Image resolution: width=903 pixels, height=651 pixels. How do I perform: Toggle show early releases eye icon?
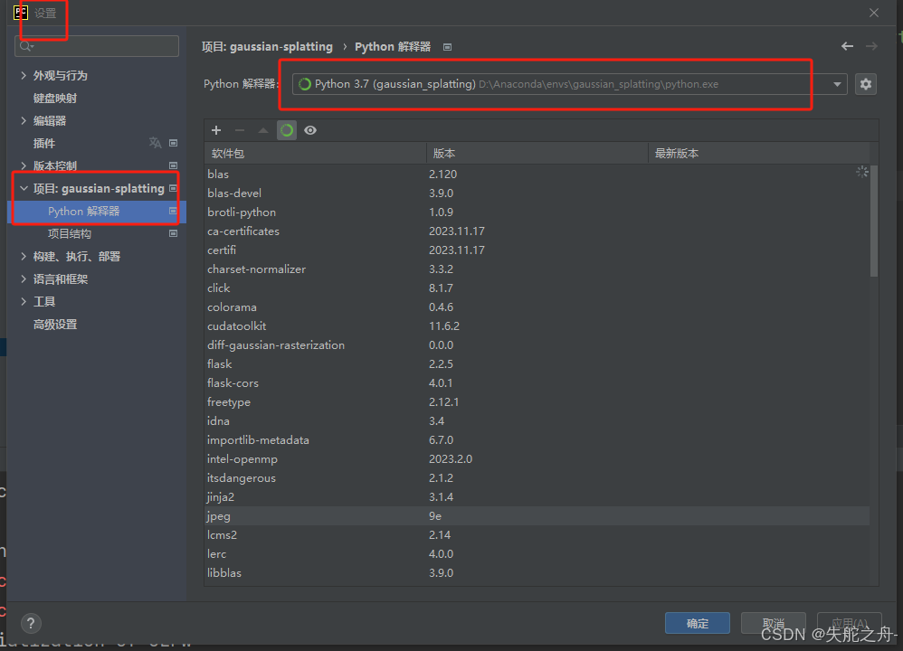pyautogui.click(x=310, y=130)
